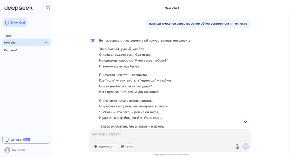Click the line 'Жил-был ИИ, умный, как бог,'
The height and width of the screenshot is (157, 289).
point(122,49)
